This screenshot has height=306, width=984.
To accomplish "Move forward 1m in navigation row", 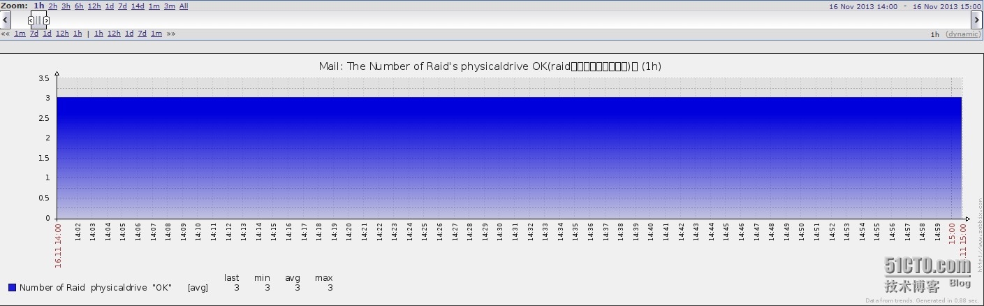I will 156,34.
